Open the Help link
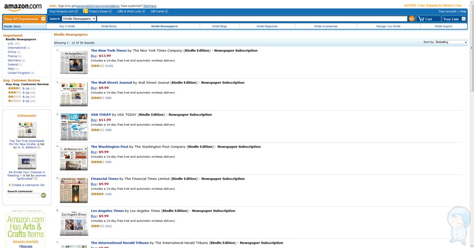Screen dimensions: 474x248 pyautogui.click(x=463, y=11)
